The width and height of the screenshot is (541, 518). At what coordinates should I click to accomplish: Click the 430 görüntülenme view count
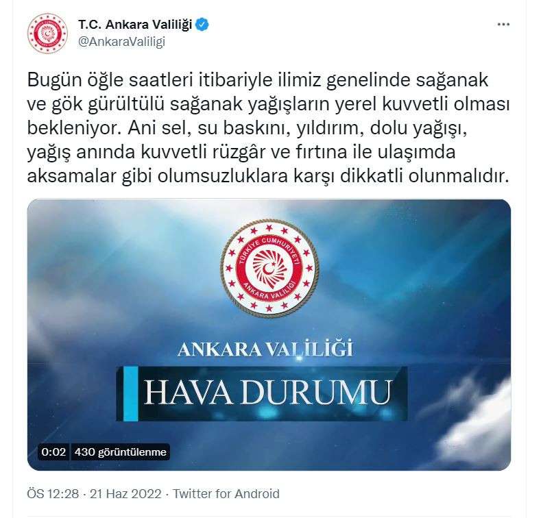(x=121, y=452)
